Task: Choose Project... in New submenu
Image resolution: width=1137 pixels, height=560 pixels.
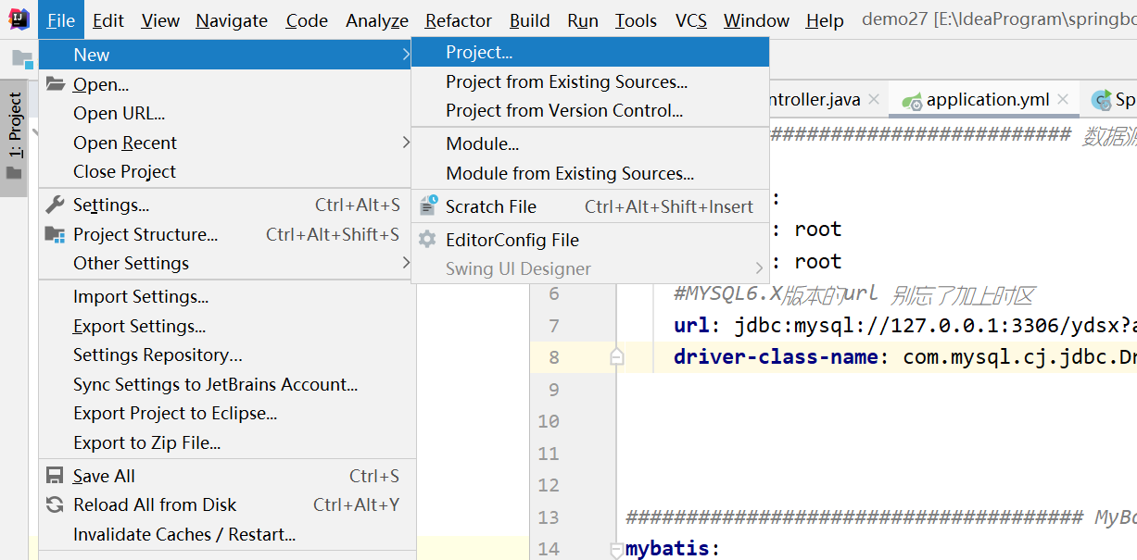Action: tap(590, 53)
